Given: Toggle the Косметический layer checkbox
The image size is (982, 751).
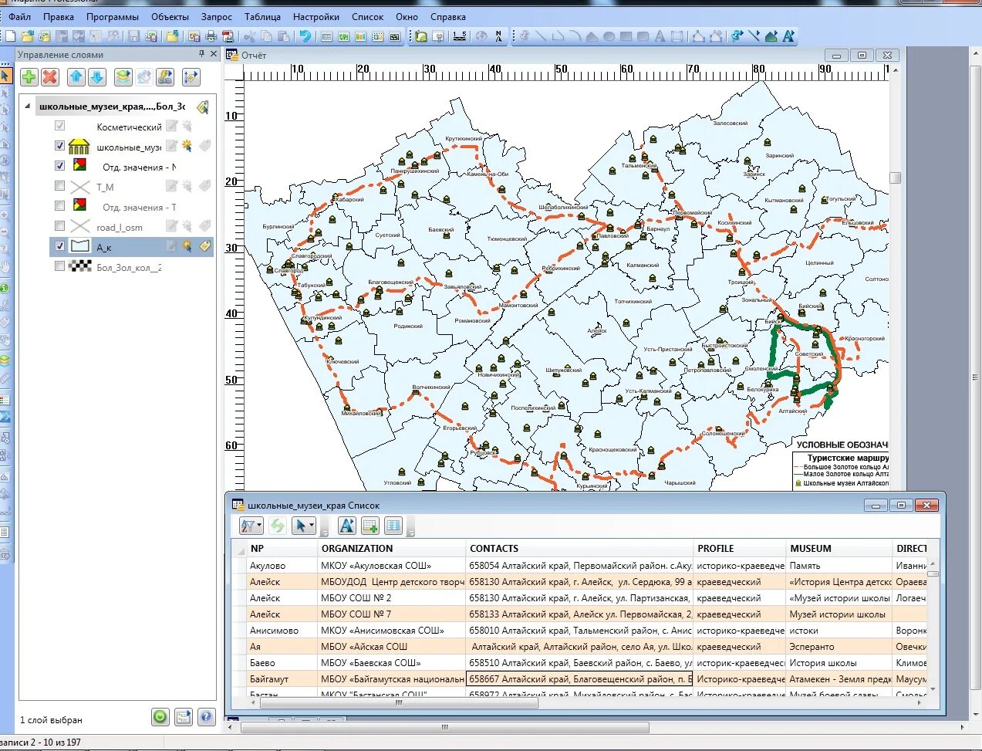Looking at the screenshot, I should point(59,125).
